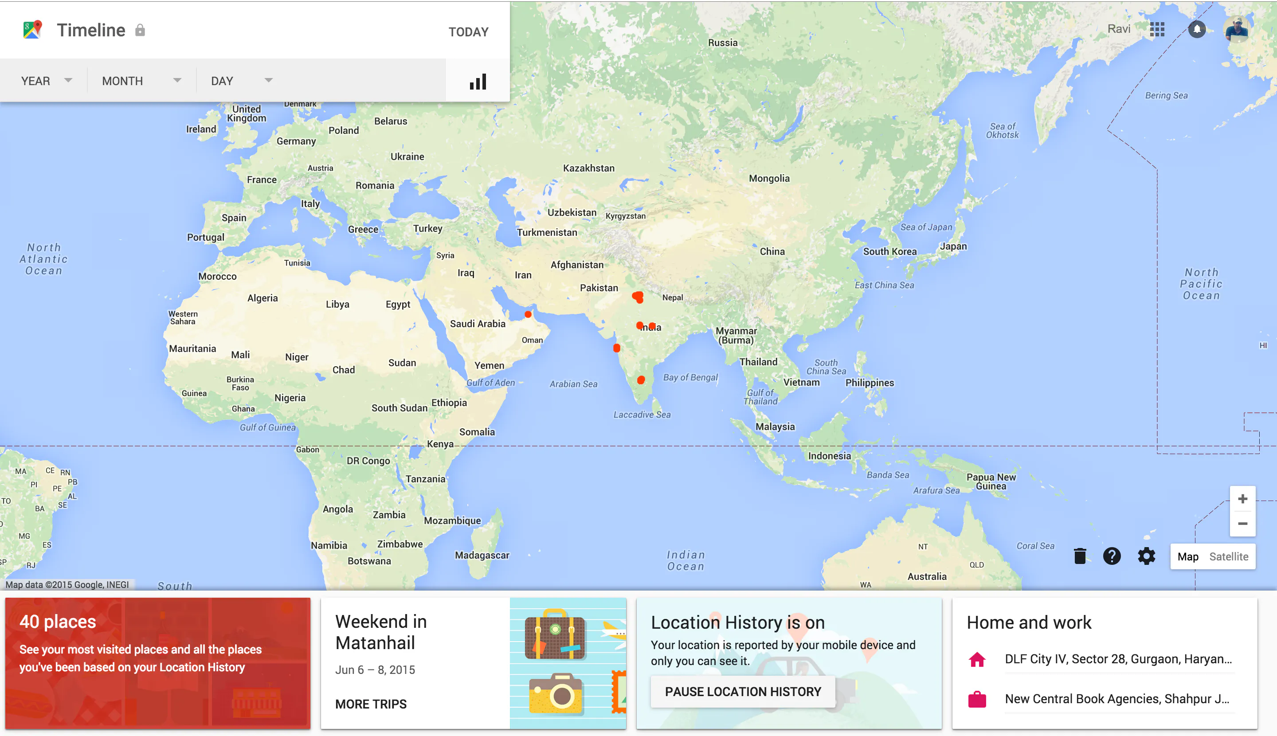
Task: Click the lock privacy icon beside Timeline
Action: pos(140,30)
